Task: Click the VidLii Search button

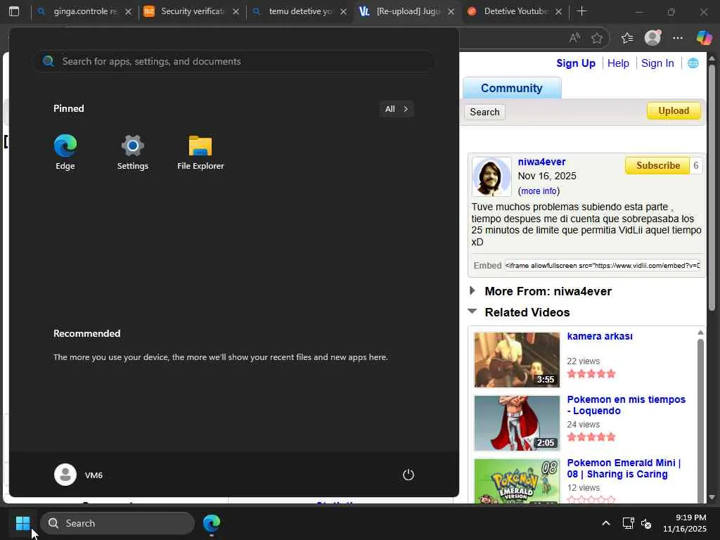Action: (484, 112)
